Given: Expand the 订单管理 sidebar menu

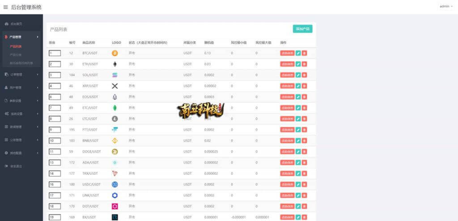Looking at the screenshot, I should tap(21, 75).
